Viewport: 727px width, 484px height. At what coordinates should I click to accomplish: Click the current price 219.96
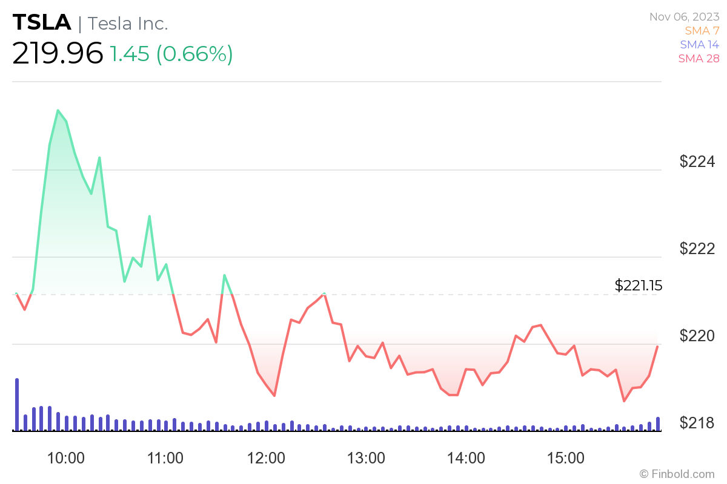pos(58,54)
